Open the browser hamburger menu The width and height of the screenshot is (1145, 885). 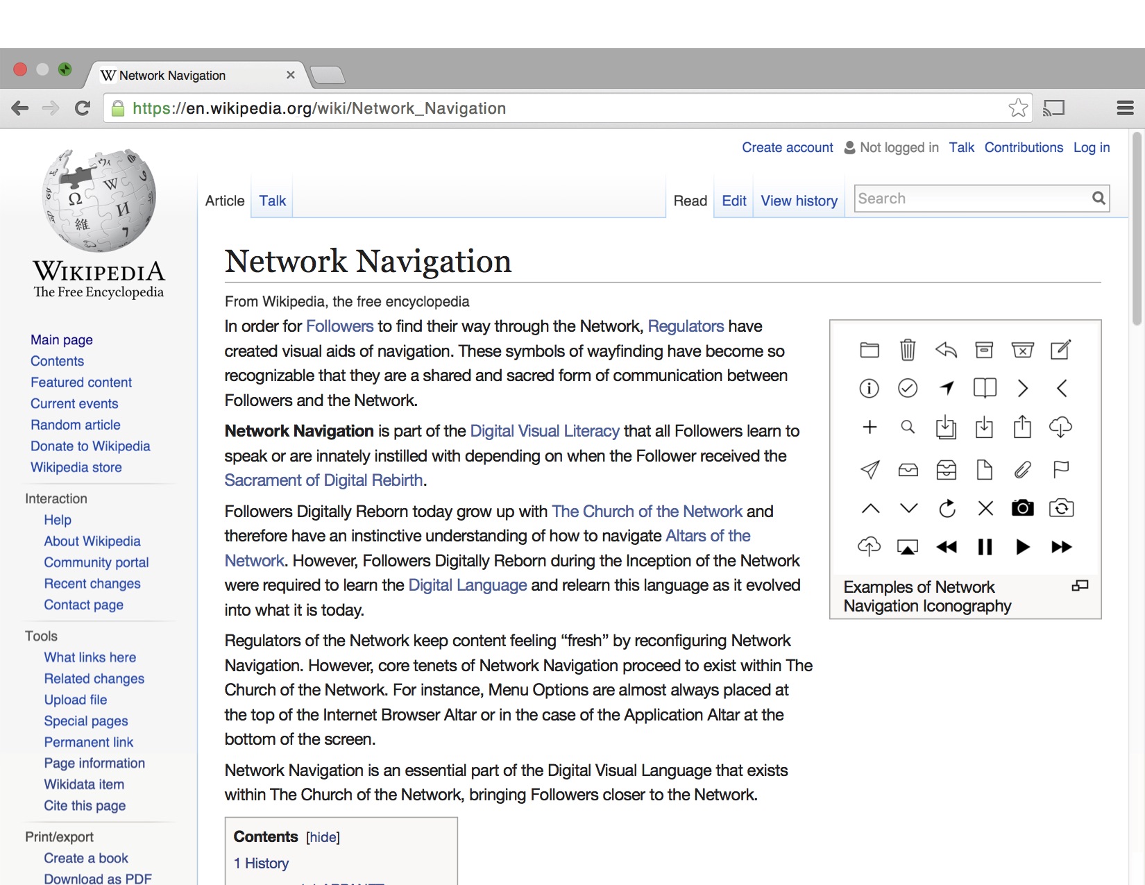coord(1125,108)
